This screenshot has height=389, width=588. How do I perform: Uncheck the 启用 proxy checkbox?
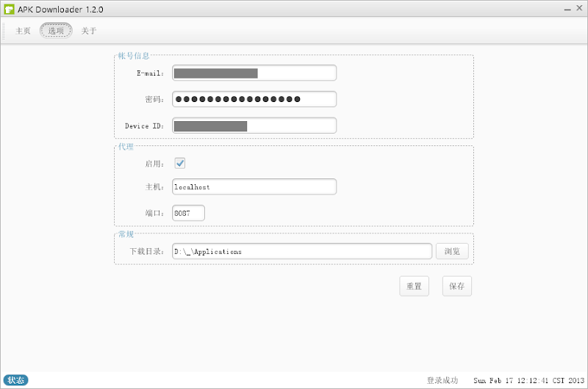180,163
